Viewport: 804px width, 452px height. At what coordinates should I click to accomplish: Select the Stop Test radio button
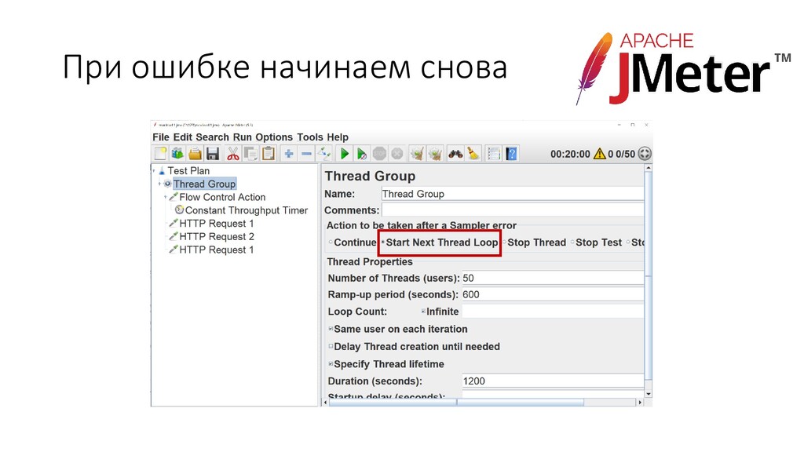pos(572,242)
